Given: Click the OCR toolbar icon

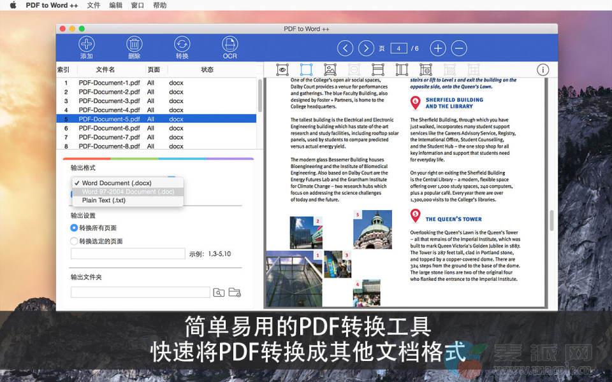Looking at the screenshot, I should [x=229, y=45].
